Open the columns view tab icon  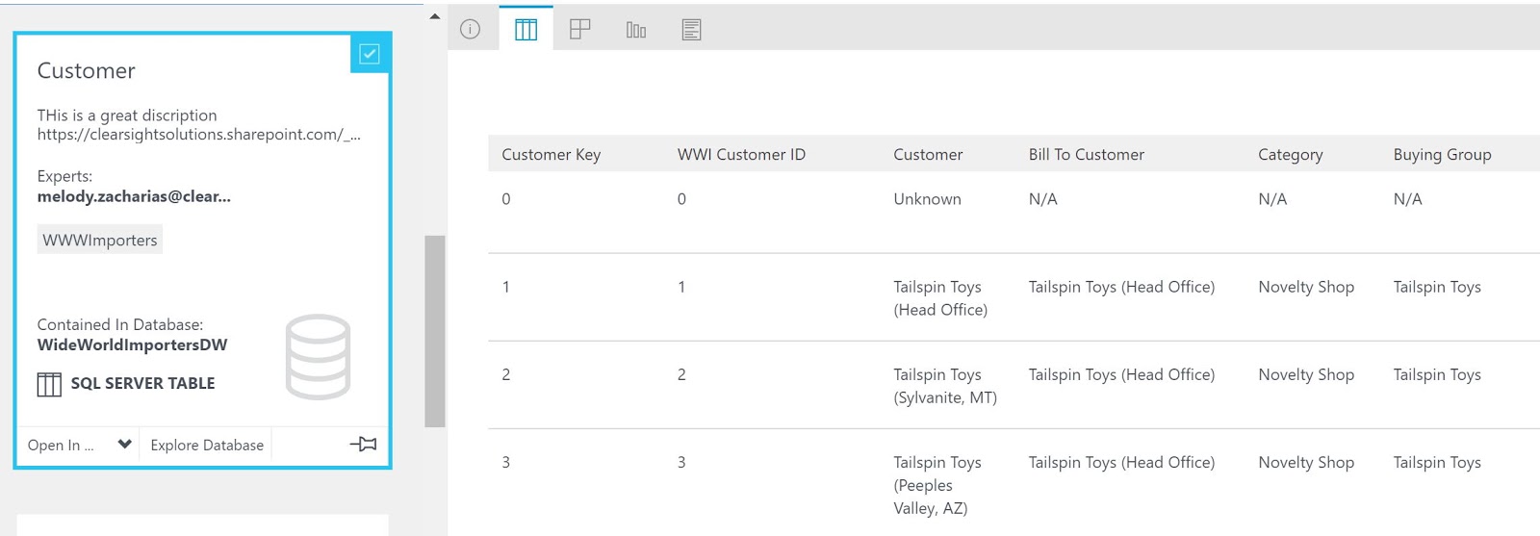(x=579, y=29)
